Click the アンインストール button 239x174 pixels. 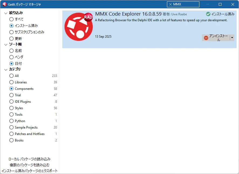[216, 38]
